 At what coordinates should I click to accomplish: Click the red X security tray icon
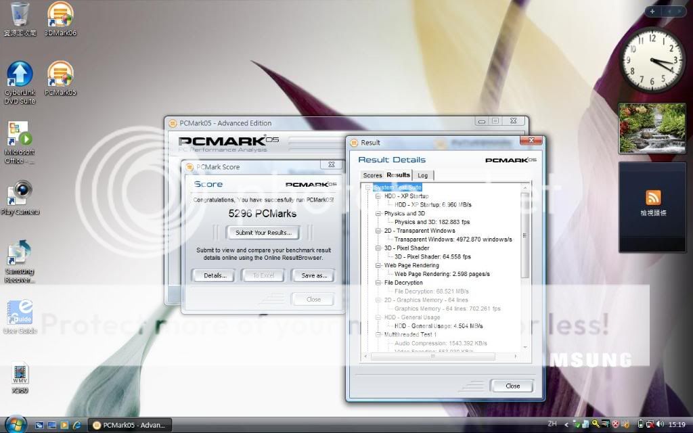point(614,424)
